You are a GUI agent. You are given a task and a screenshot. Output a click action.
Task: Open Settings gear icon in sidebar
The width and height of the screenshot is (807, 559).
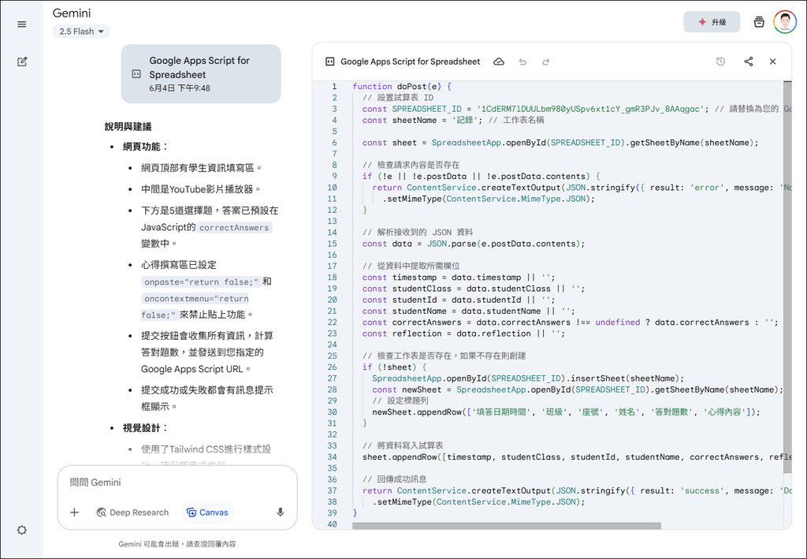click(21, 530)
